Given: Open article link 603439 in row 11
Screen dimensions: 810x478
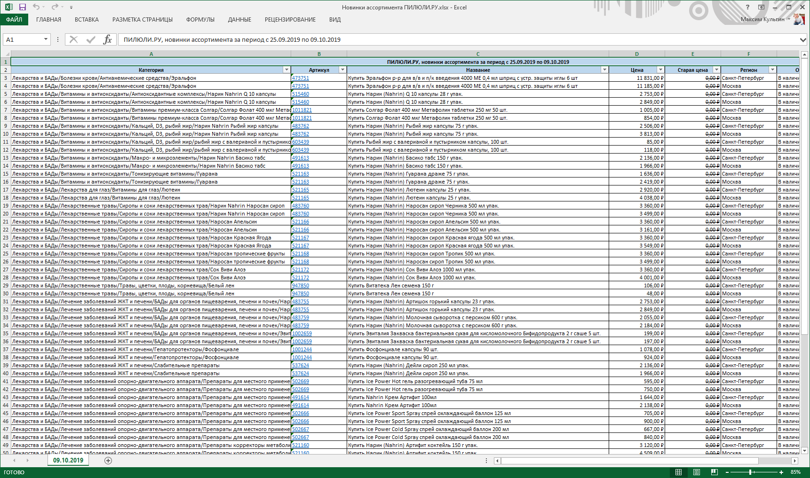Looking at the screenshot, I should [301, 142].
